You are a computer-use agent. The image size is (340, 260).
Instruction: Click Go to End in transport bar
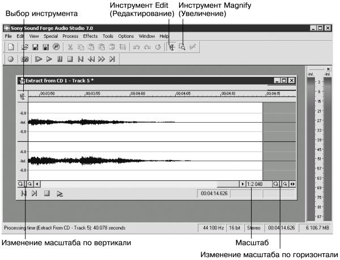coord(112,59)
